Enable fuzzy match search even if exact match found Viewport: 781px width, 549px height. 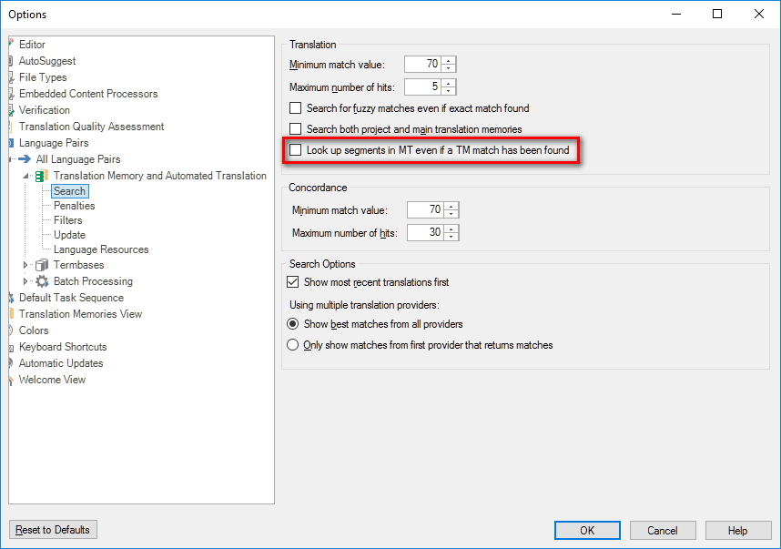click(x=295, y=108)
